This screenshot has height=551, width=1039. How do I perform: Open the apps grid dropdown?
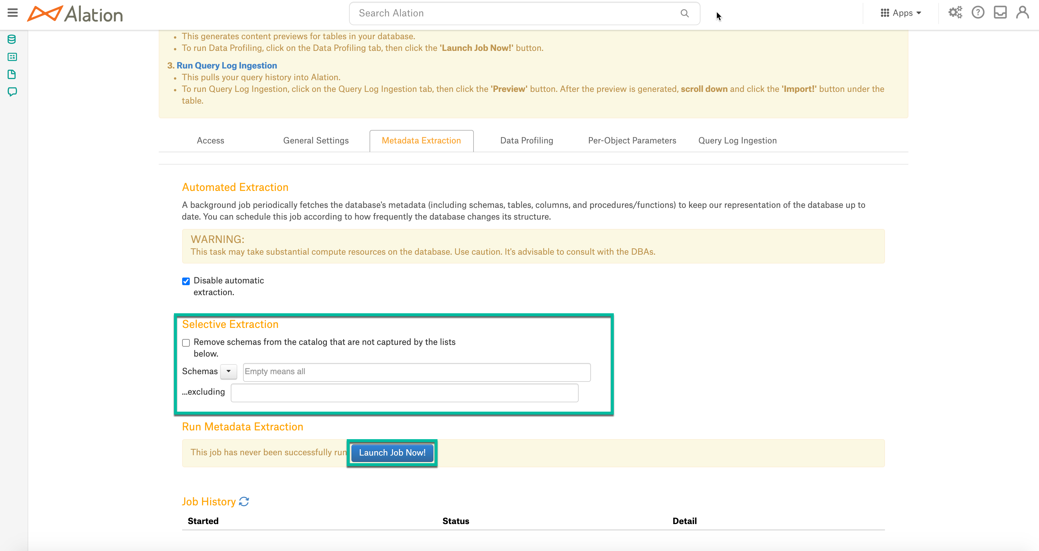(901, 13)
